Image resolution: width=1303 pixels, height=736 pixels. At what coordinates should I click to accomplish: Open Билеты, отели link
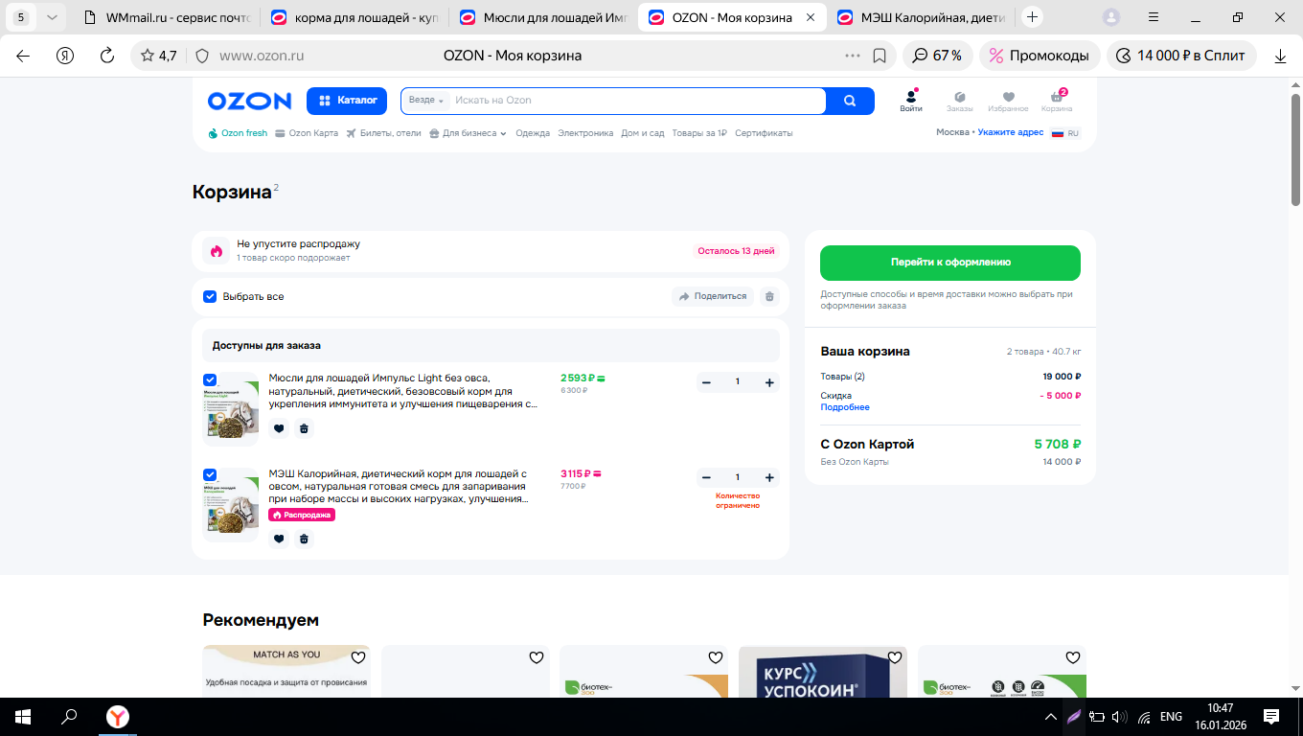[383, 133]
